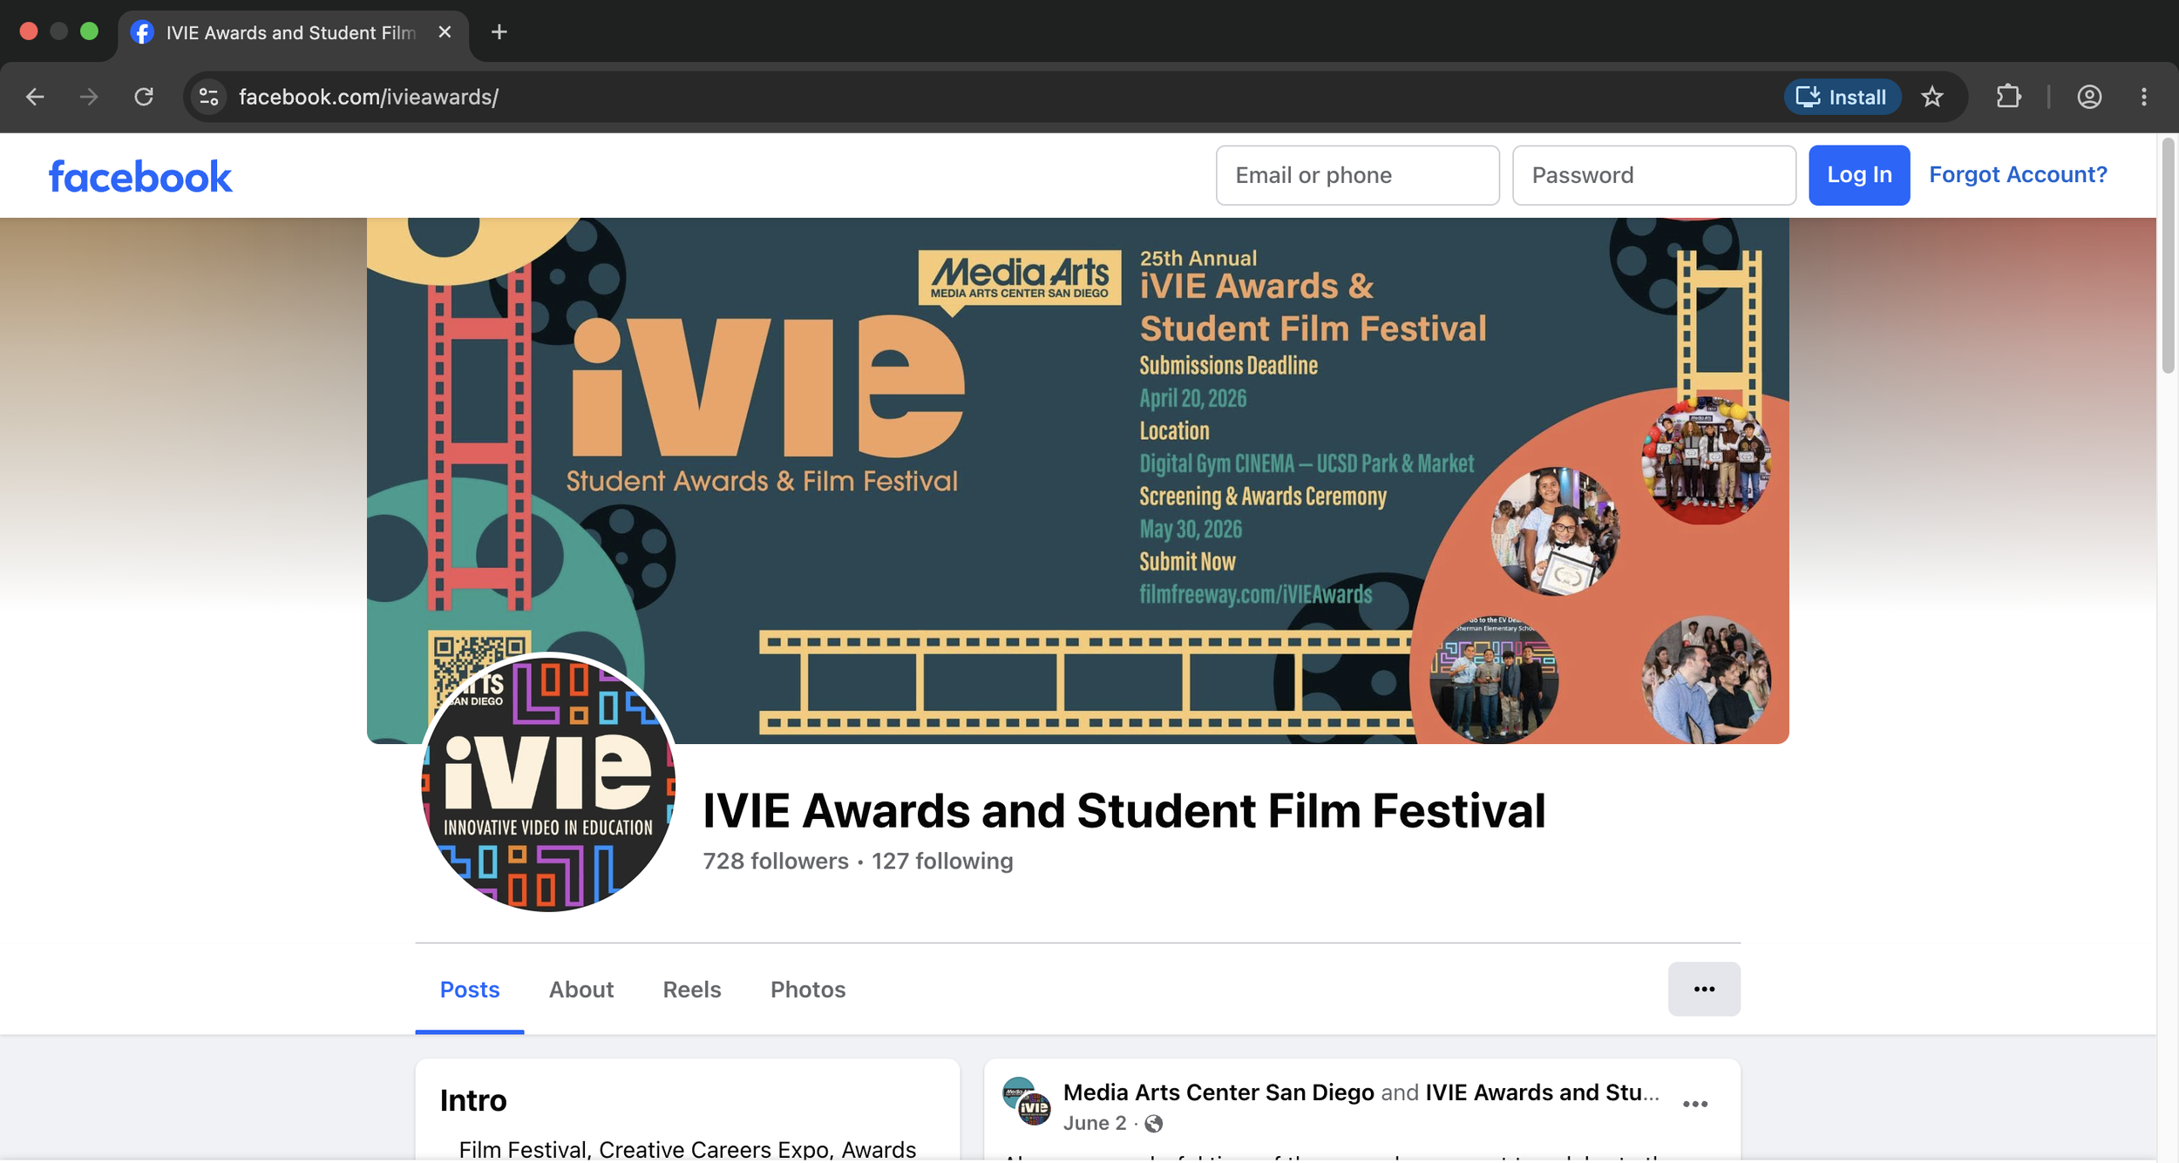Image resolution: width=2179 pixels, height=1163 pixels.
Task: Click the browser back arrow
Action: point(35,97)
